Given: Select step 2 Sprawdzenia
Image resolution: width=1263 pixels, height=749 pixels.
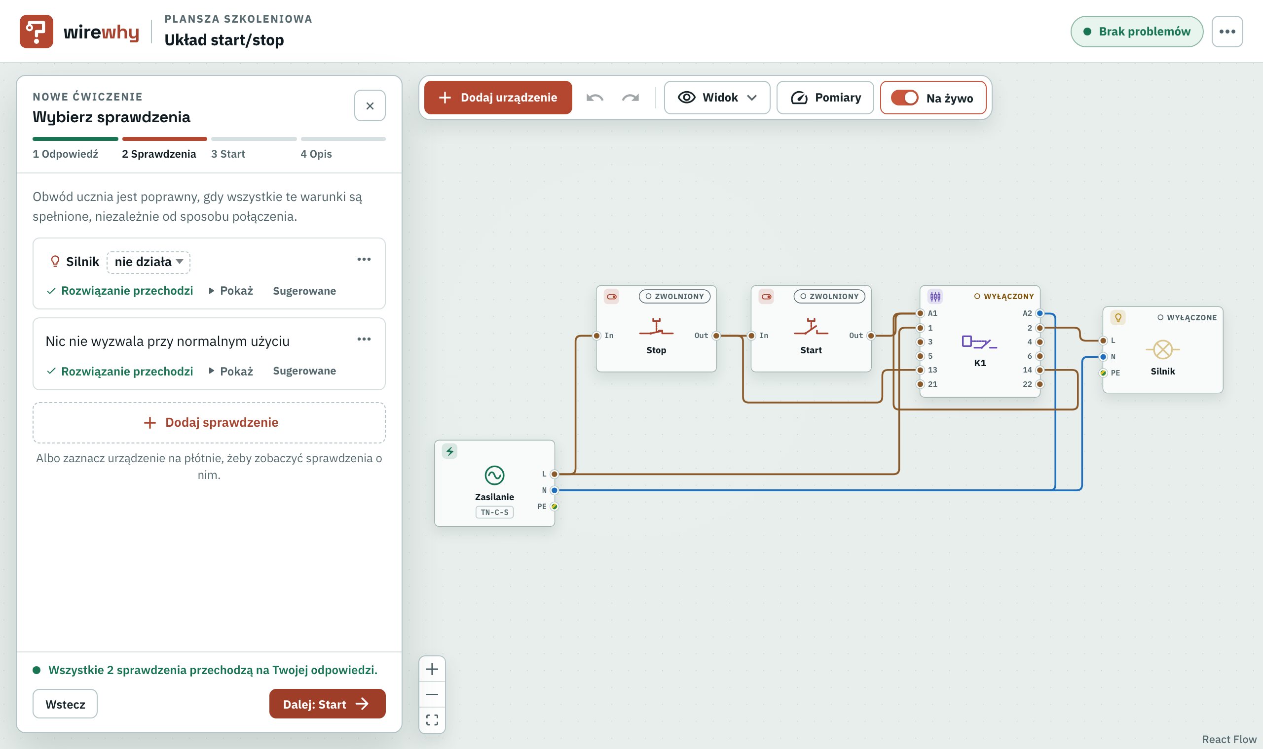Looking at the screenshot, I should pyautogui.click(x=164, y=147).
